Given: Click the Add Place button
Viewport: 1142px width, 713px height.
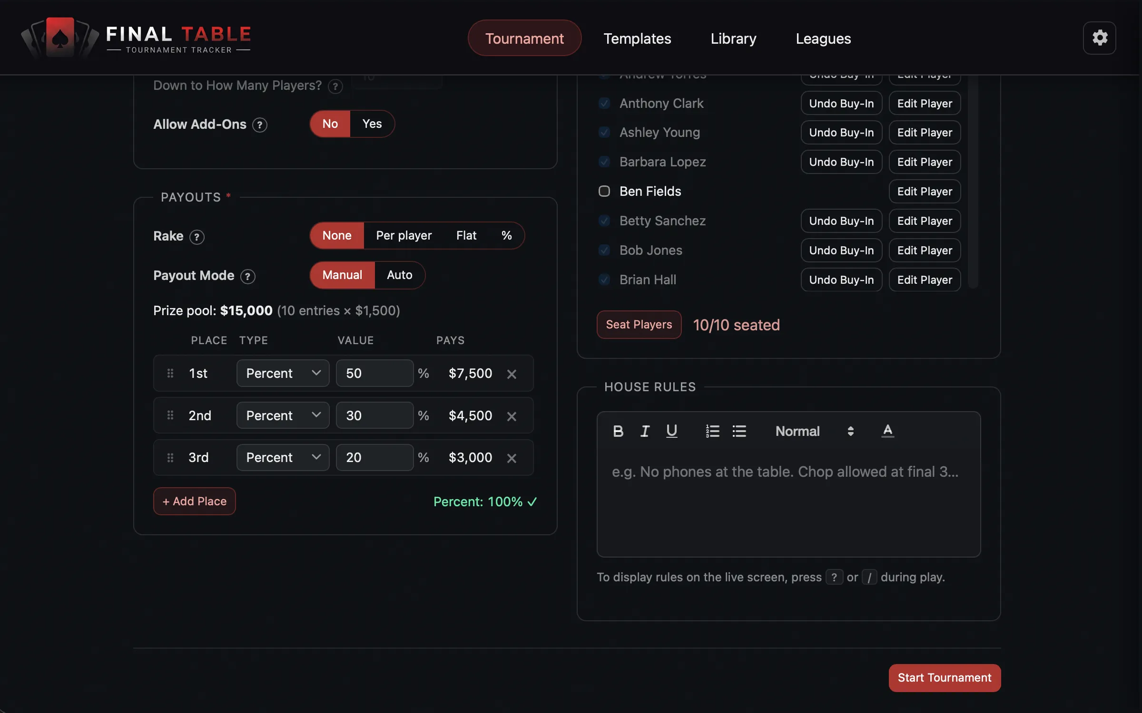Looking at the screenshot, I should tap(195, 501).
